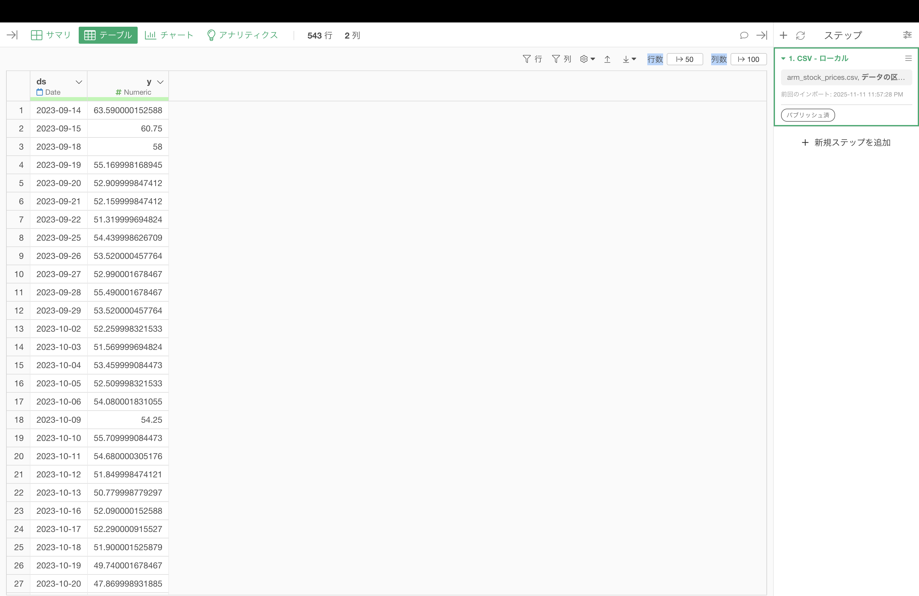Viewport: 919px width, 596px height.
Task: Collapse the left panel arrow icon
Action: 12,35
